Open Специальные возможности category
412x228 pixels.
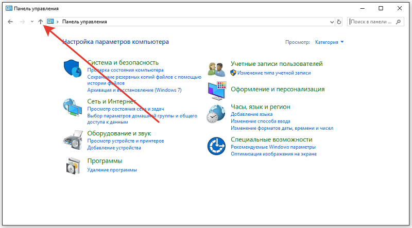(x=271, y=139)
